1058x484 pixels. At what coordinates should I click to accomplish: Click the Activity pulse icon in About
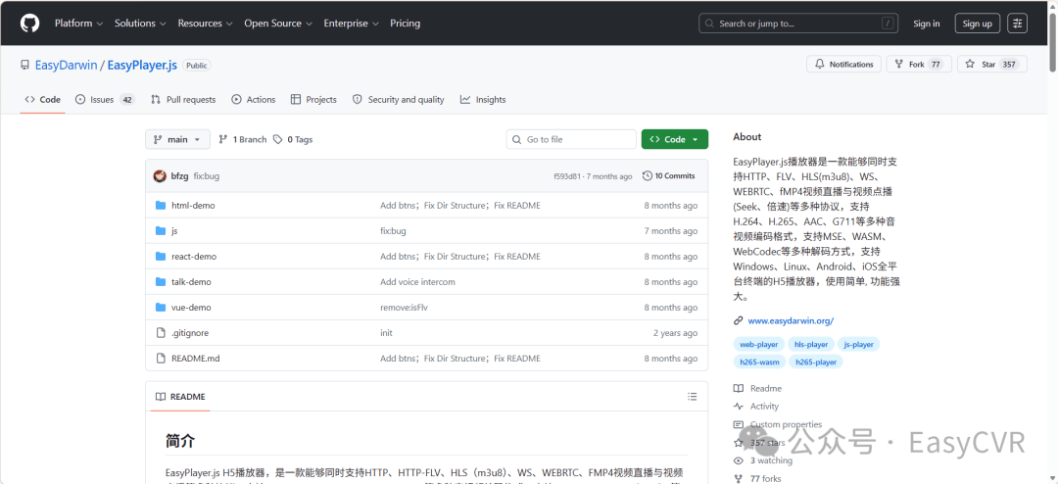pyautogui.click(x=739, y=407)
